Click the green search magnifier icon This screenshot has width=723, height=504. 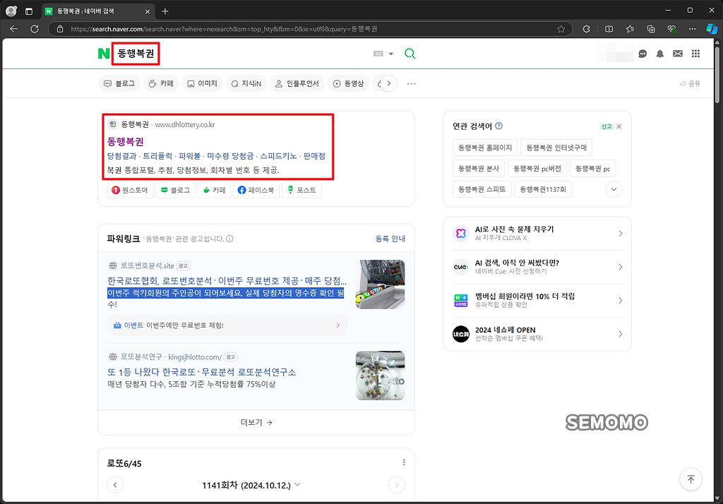coord(410,54)
